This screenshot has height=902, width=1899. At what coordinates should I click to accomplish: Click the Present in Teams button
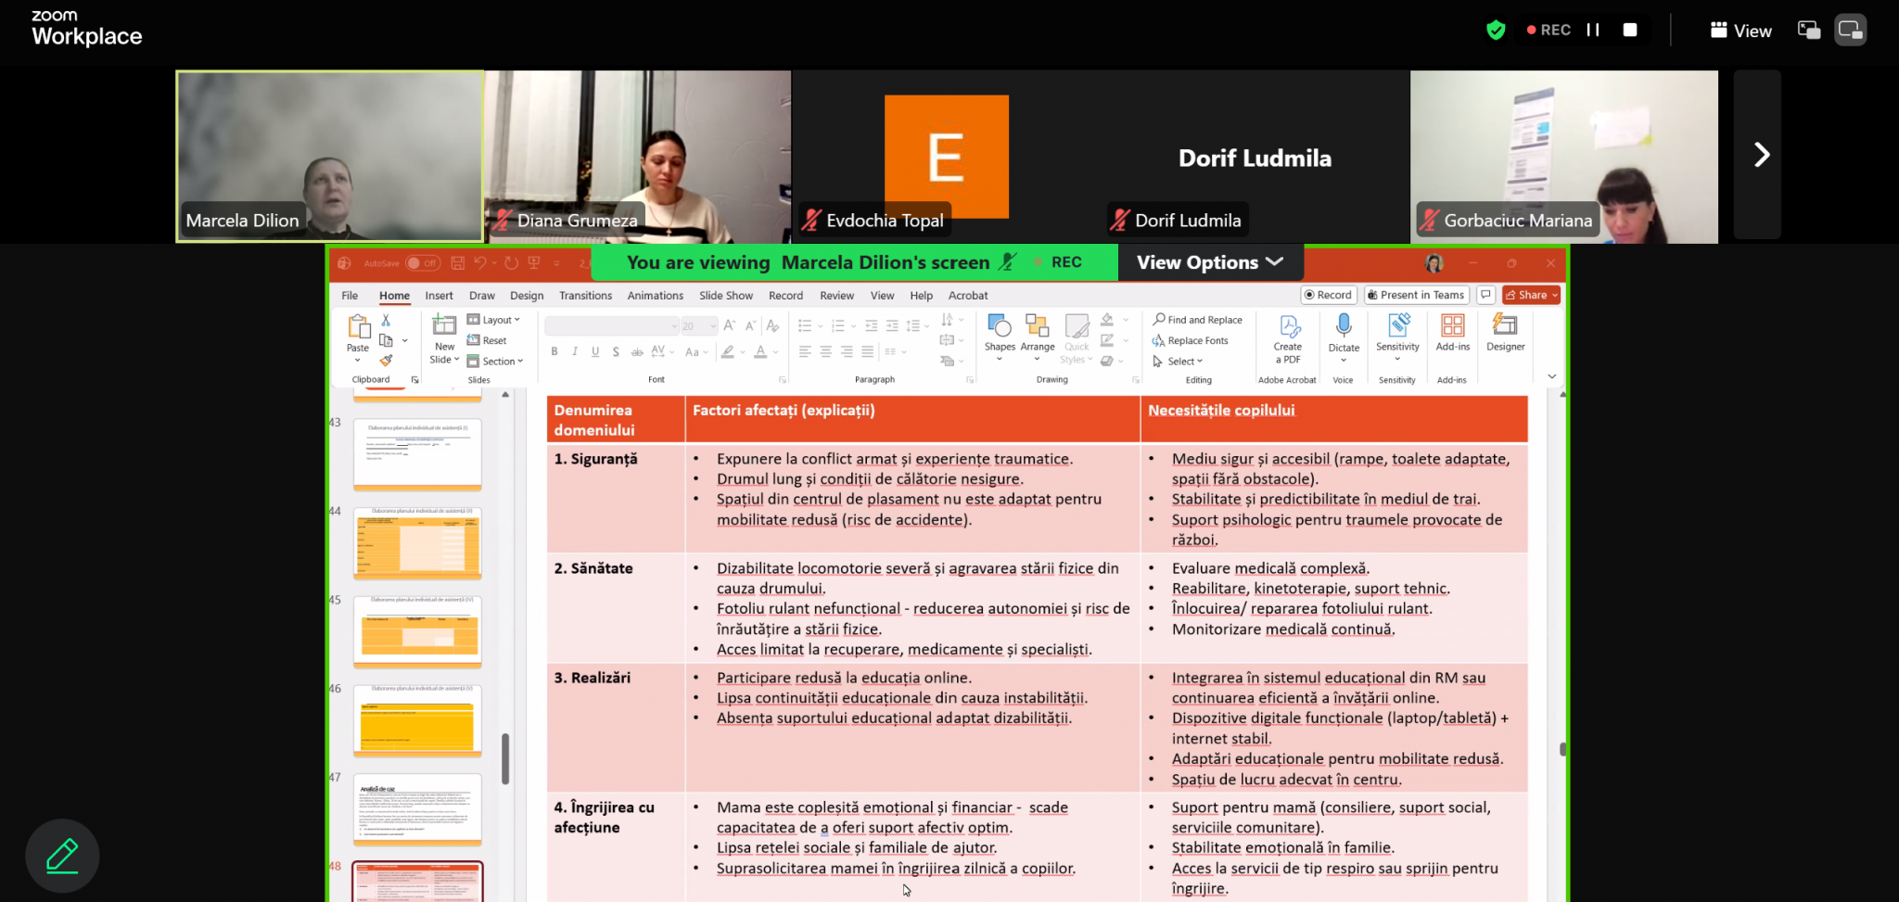(x=1415, y=295)
